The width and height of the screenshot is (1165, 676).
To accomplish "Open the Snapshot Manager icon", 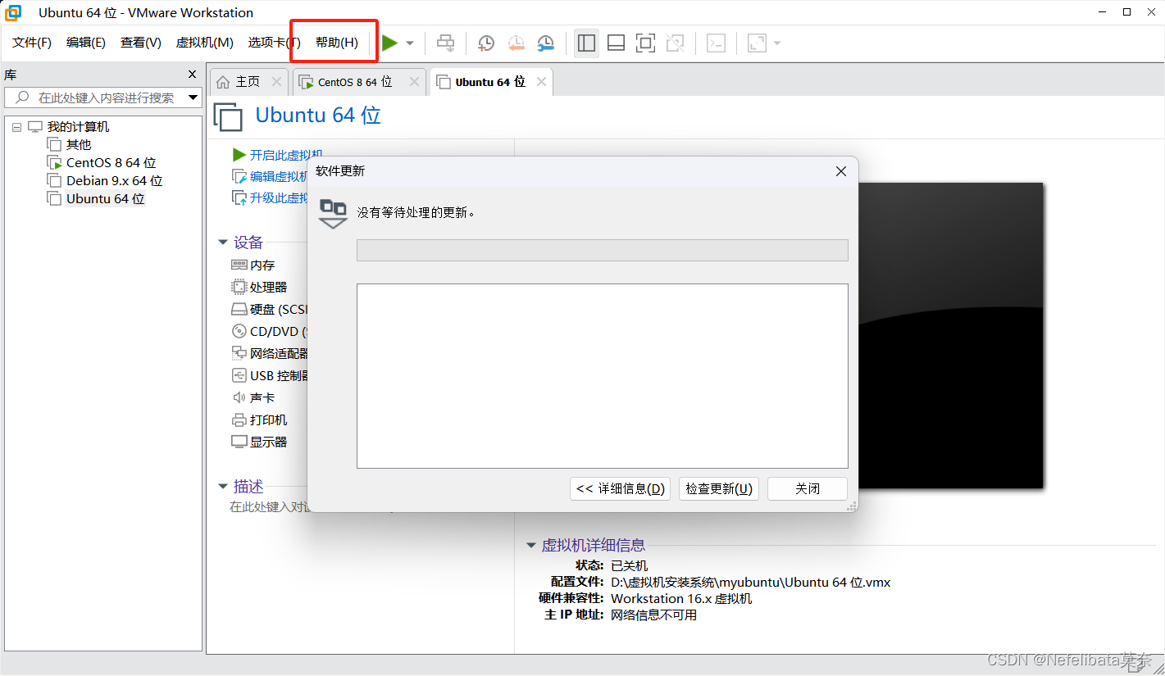I will coord(545,43).
